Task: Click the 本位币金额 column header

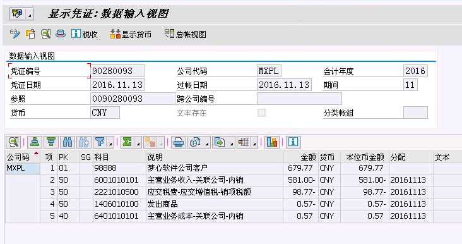Action: [x=364, y=157]
